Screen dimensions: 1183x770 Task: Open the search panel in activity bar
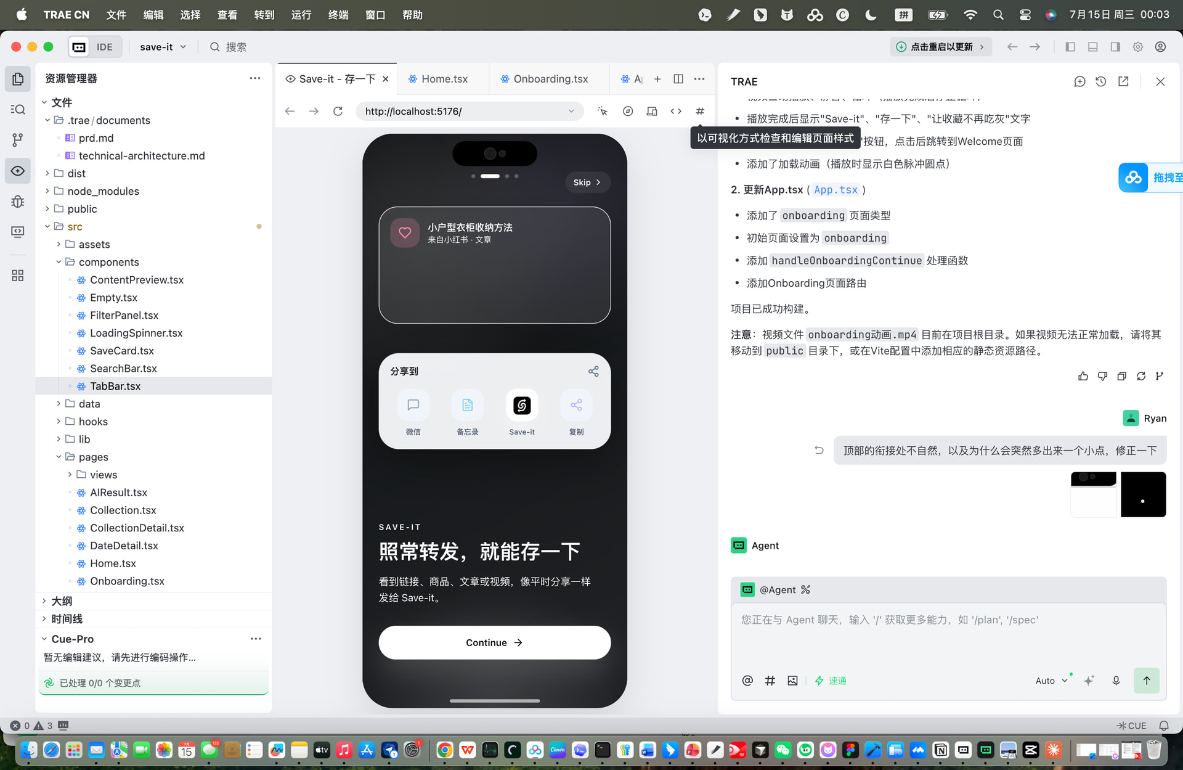tap(18, 109)
